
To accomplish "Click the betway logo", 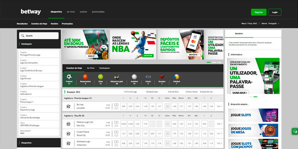I will [31, 12].
